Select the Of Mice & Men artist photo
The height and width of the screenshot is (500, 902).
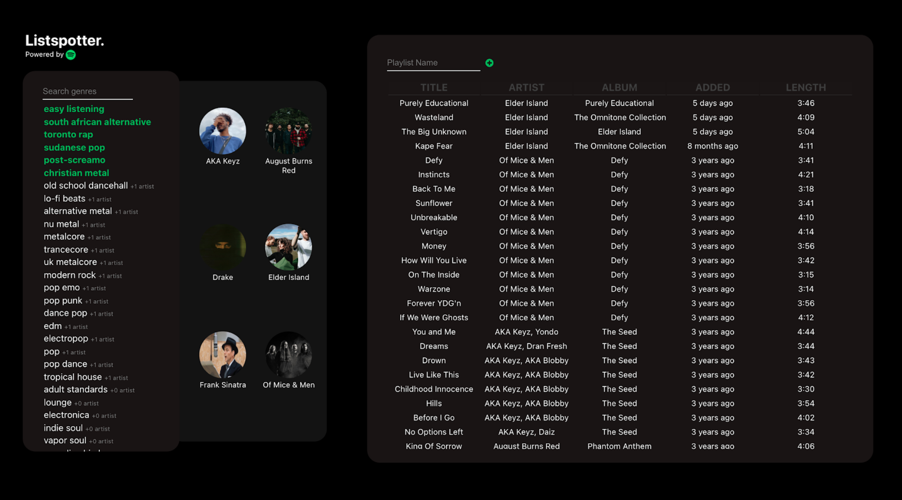click(289, 355)
